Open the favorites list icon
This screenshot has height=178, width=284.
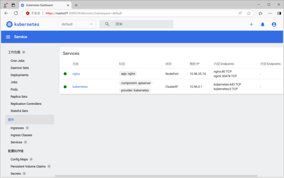click(x=260, y=13)
